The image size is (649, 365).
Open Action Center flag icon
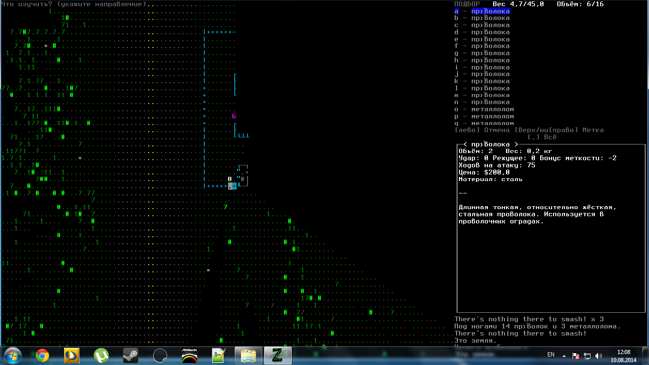tap(576, 355)
